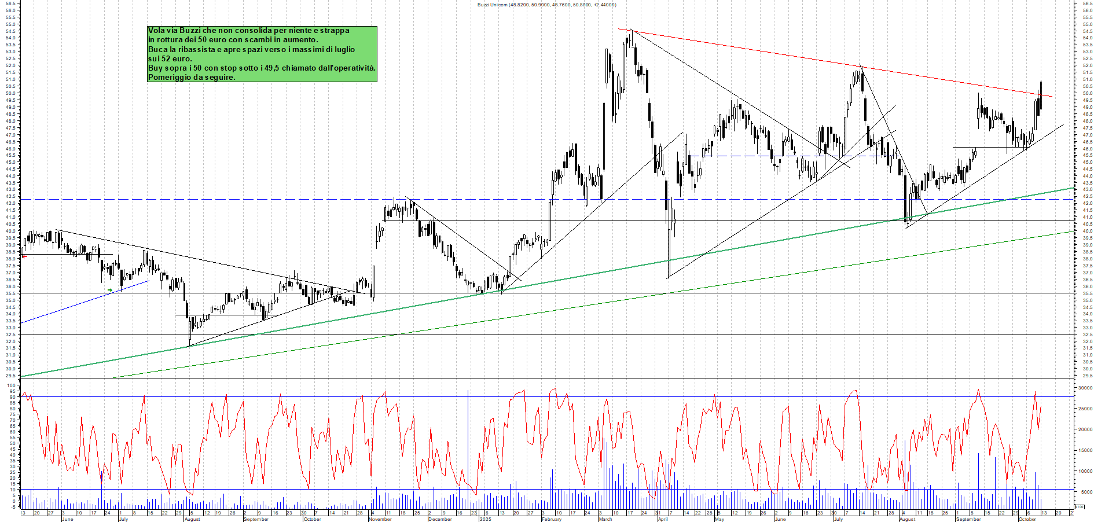Click the February label on the time axis
Image resolution: width=1094 pixels, height=522 pixels.
point(551,519)
